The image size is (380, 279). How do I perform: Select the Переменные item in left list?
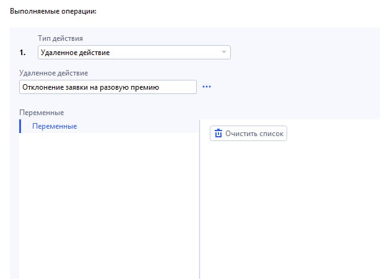click(54, 126)
